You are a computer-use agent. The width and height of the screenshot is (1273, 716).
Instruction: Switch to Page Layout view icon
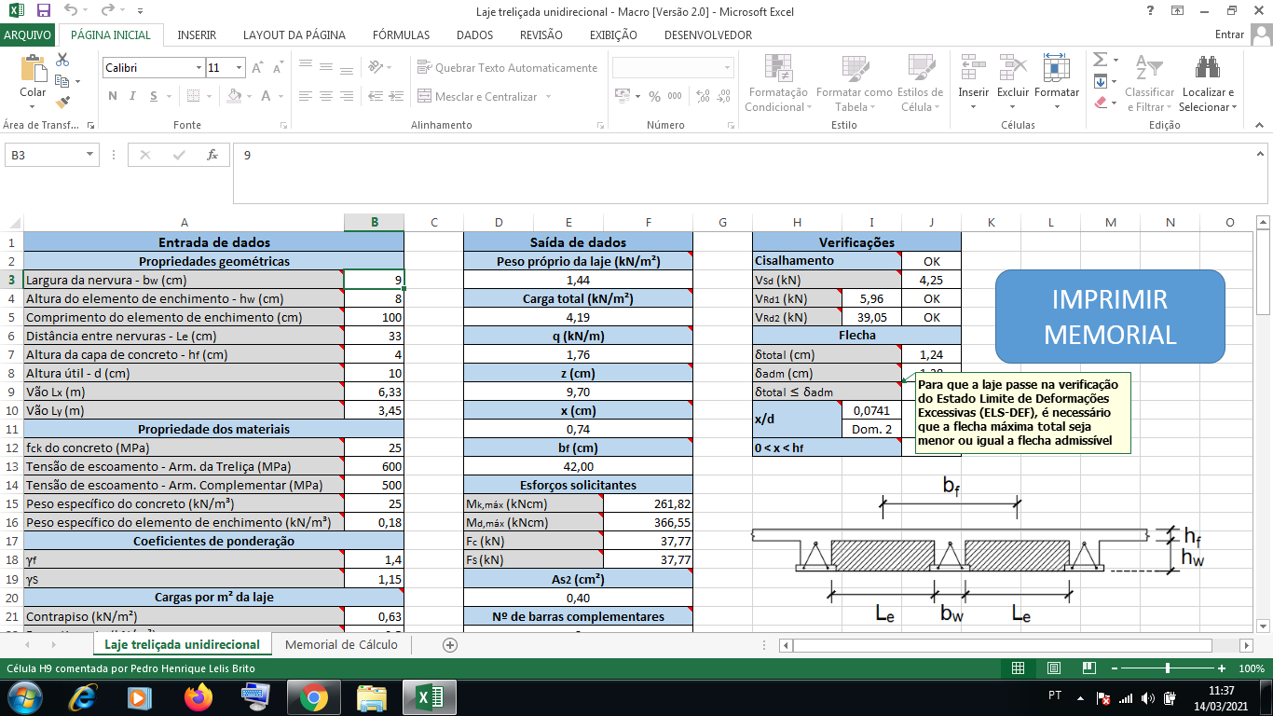[x=1054, y=668]
